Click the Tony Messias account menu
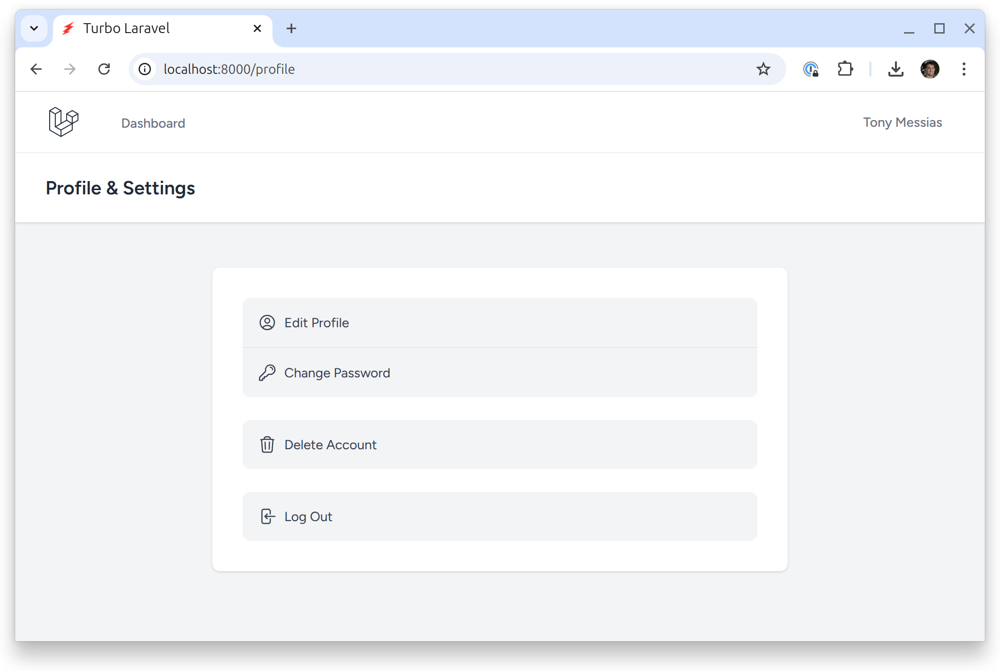1000x671 pixels. (903, 123)
